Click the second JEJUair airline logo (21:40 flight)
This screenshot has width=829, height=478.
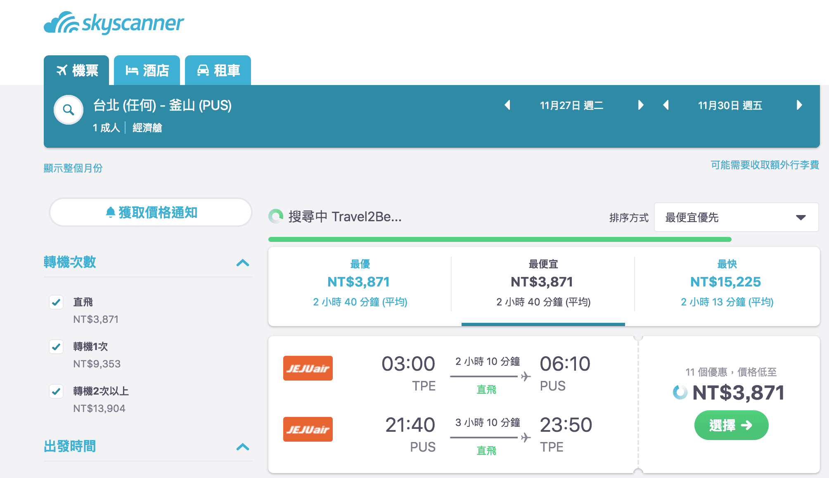click(308, 429)
